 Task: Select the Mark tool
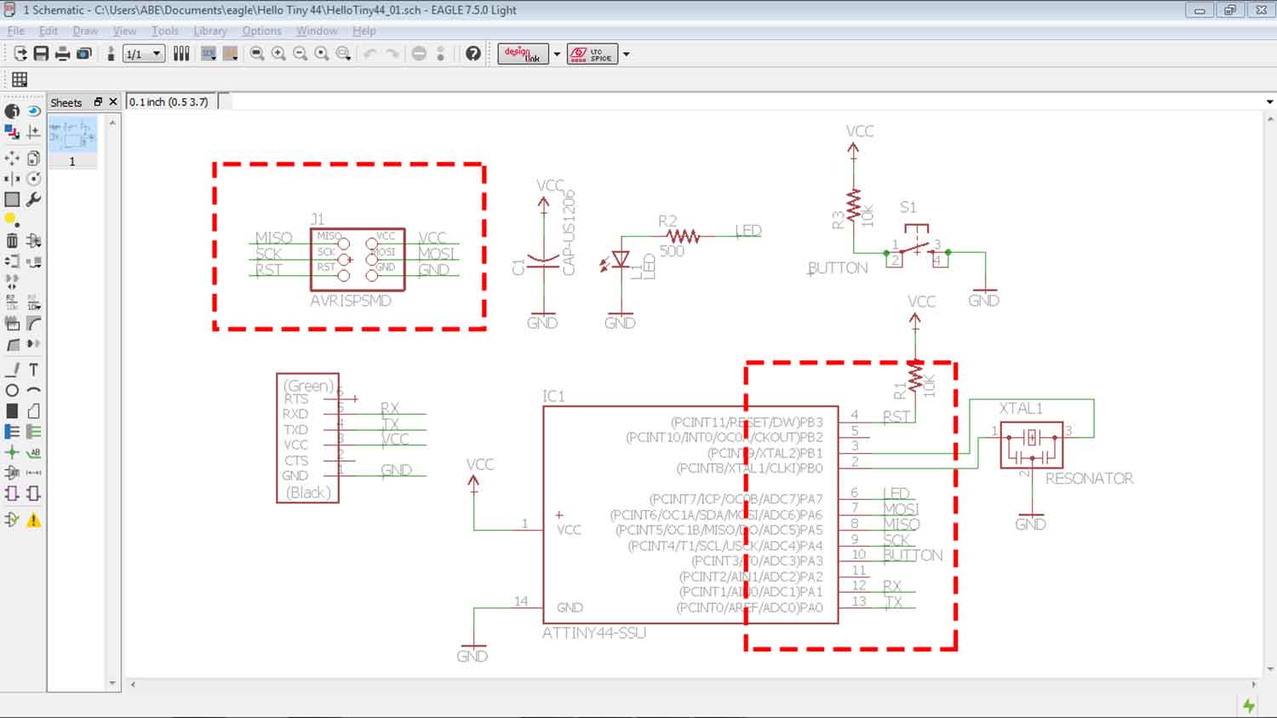click(33, 132)
